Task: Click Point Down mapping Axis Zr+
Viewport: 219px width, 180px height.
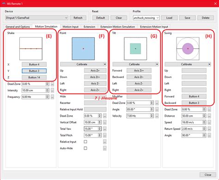Action: click(95, 77)
